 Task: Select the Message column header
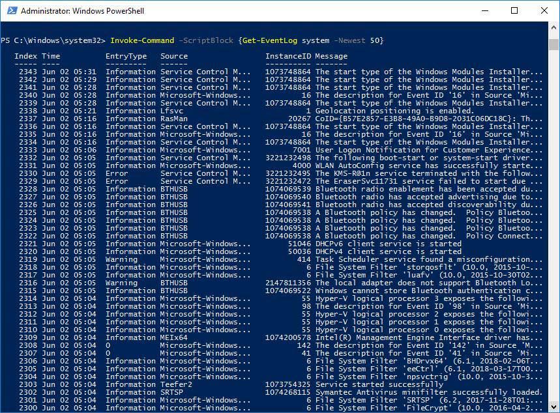click(x=331, y=55)
